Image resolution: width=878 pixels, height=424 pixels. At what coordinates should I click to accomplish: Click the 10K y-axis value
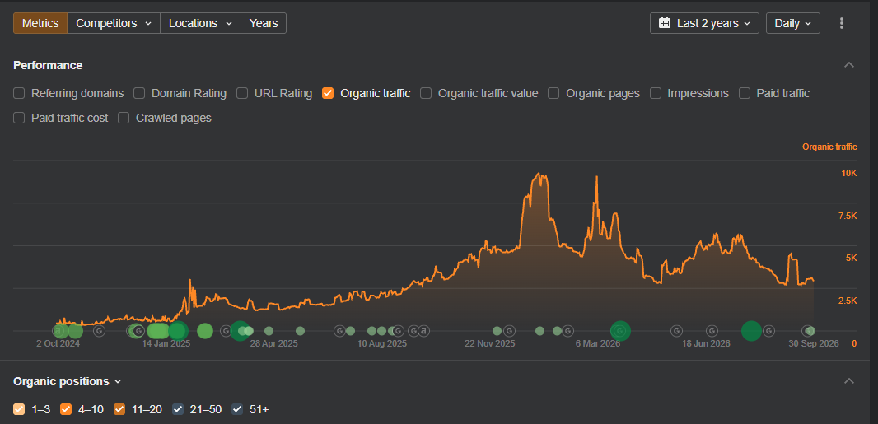click(x=849, y=173)
